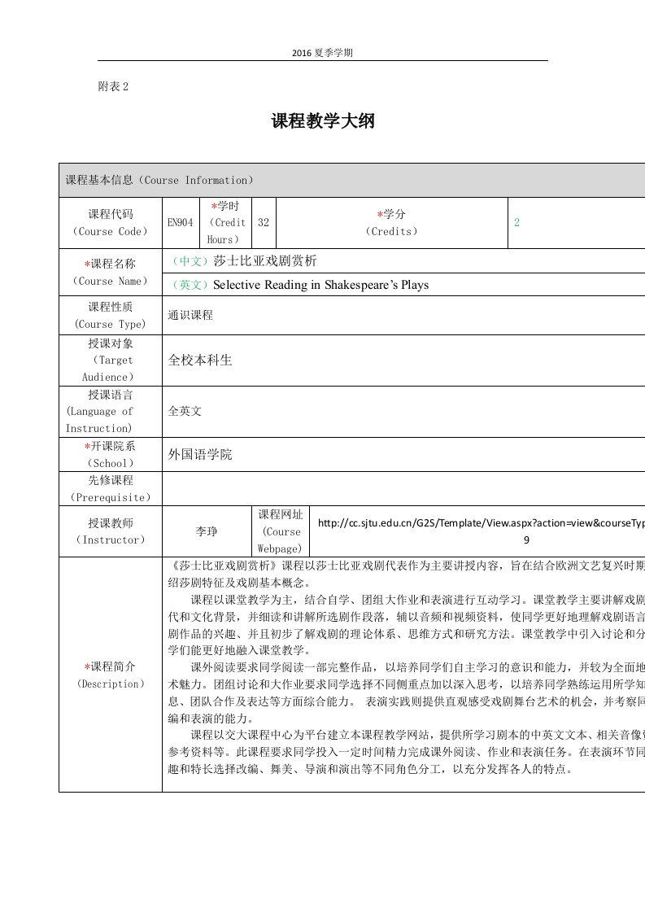Click the instructor name '李琤'

[206, 531]
